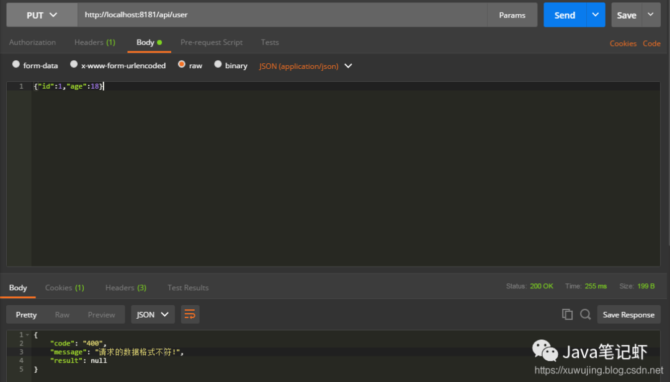670x382 pixels.
Task: Click the Status 200 OK value
Action: coord(542,286)
